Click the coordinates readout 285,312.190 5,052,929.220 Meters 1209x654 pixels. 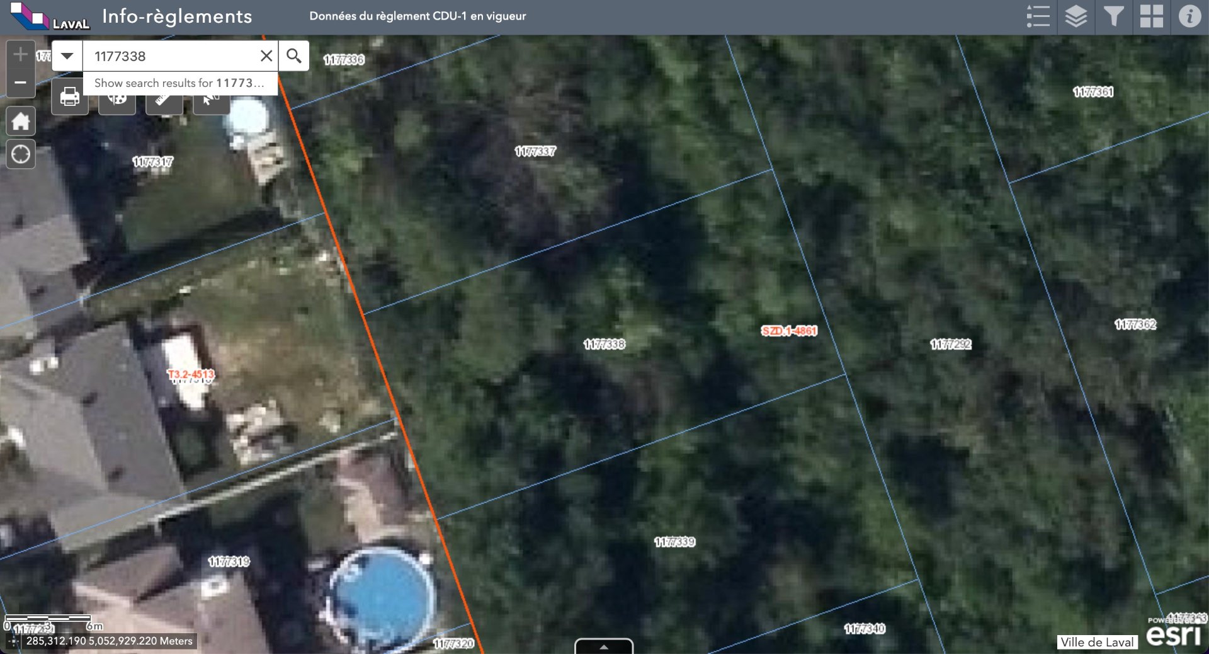pos(110,641)
